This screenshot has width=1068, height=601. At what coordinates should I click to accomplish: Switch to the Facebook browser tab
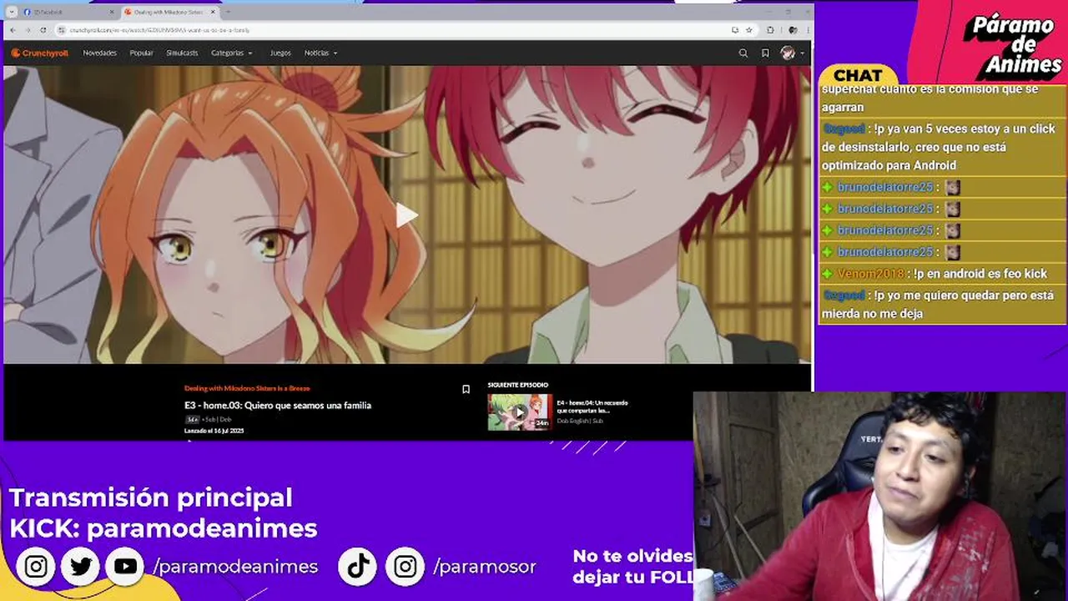[x=69, y=12]
